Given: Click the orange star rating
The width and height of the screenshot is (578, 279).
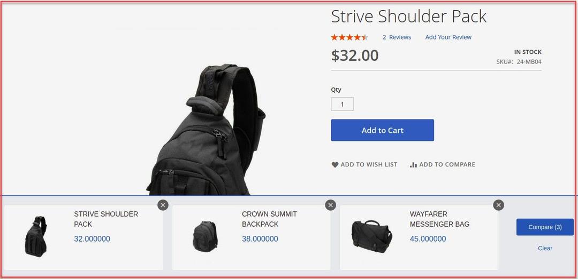Looking at the screenshot, I should pos(349,37).
